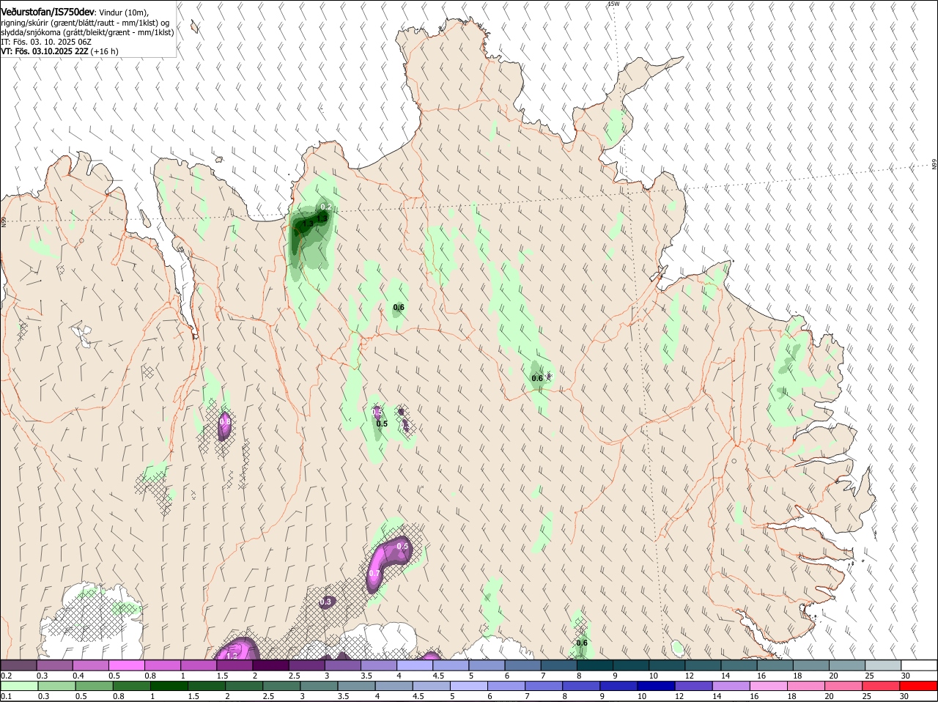The width and height of the screenshot is (938, 702).
Task: Click the 15W longitude label at top
Action: (x=613, y=4)
